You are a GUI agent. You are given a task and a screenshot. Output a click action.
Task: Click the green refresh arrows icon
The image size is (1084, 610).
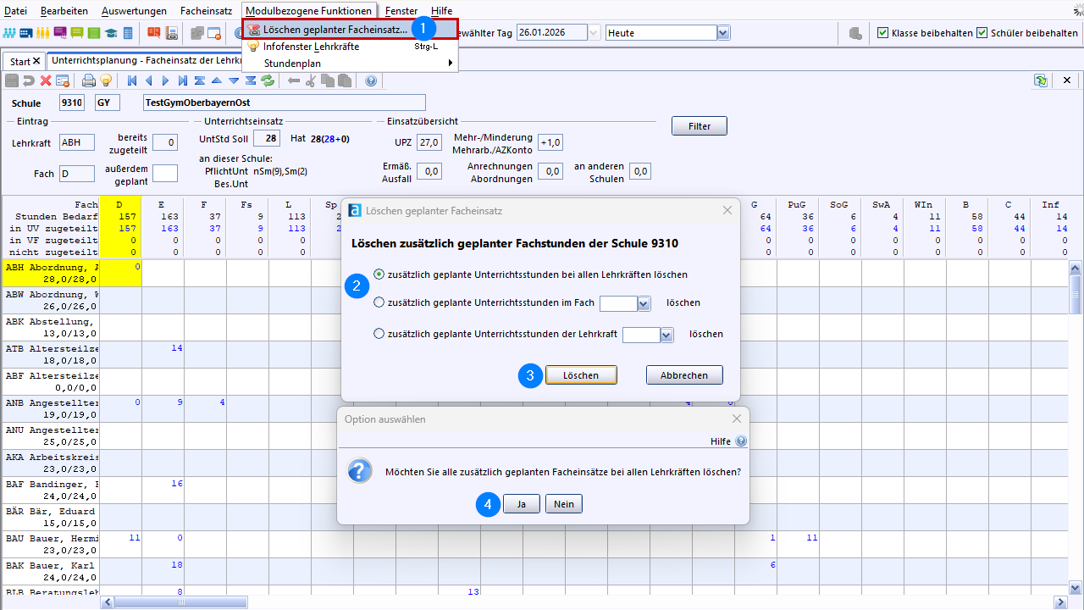click(x=268, y=80)
